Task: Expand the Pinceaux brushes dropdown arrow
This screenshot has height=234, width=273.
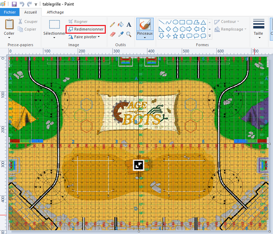Action: pyautogui.click(x=145, y=37)
